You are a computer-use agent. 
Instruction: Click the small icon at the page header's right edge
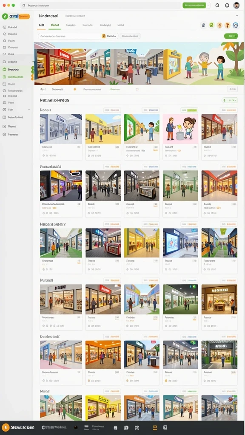pyautogui.click(x=237, y=16)
